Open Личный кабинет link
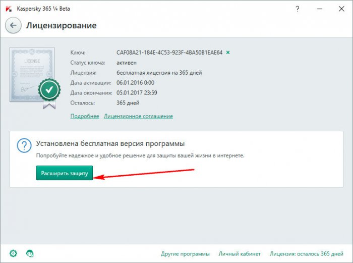353x263 pixels. coord(240,254)
